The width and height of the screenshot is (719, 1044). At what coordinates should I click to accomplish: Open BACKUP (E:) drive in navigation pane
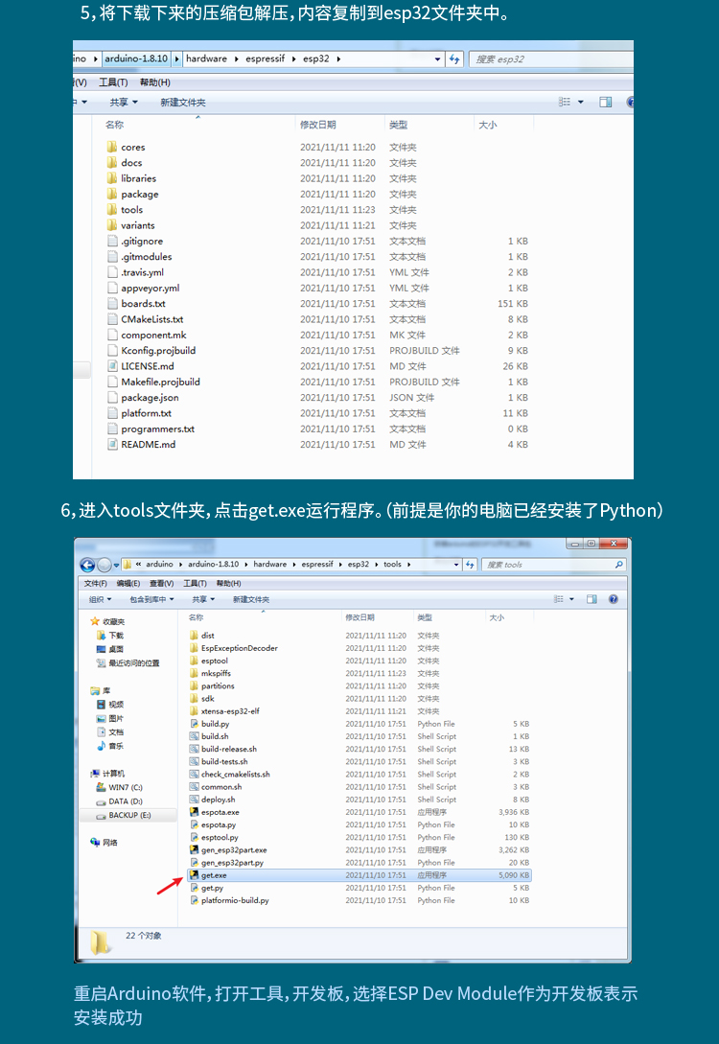(x=128, y=815)
